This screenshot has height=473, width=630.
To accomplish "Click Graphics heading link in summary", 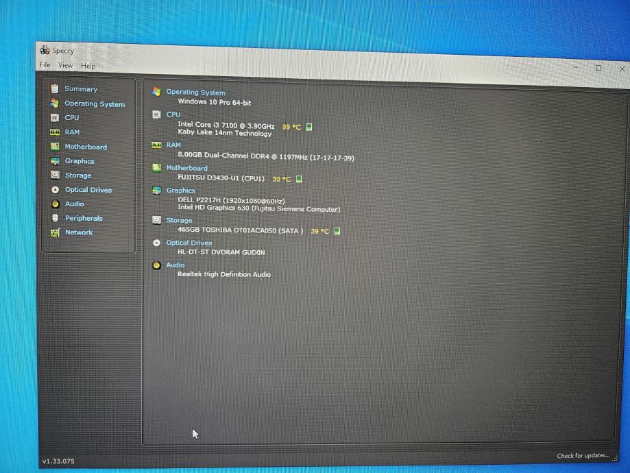I will coord(180,191).
